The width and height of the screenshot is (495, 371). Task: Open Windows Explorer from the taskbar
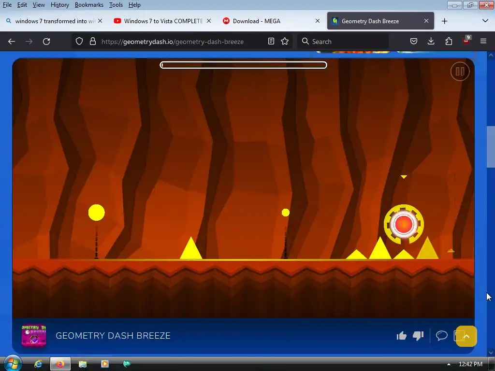[x=82, y=364]
